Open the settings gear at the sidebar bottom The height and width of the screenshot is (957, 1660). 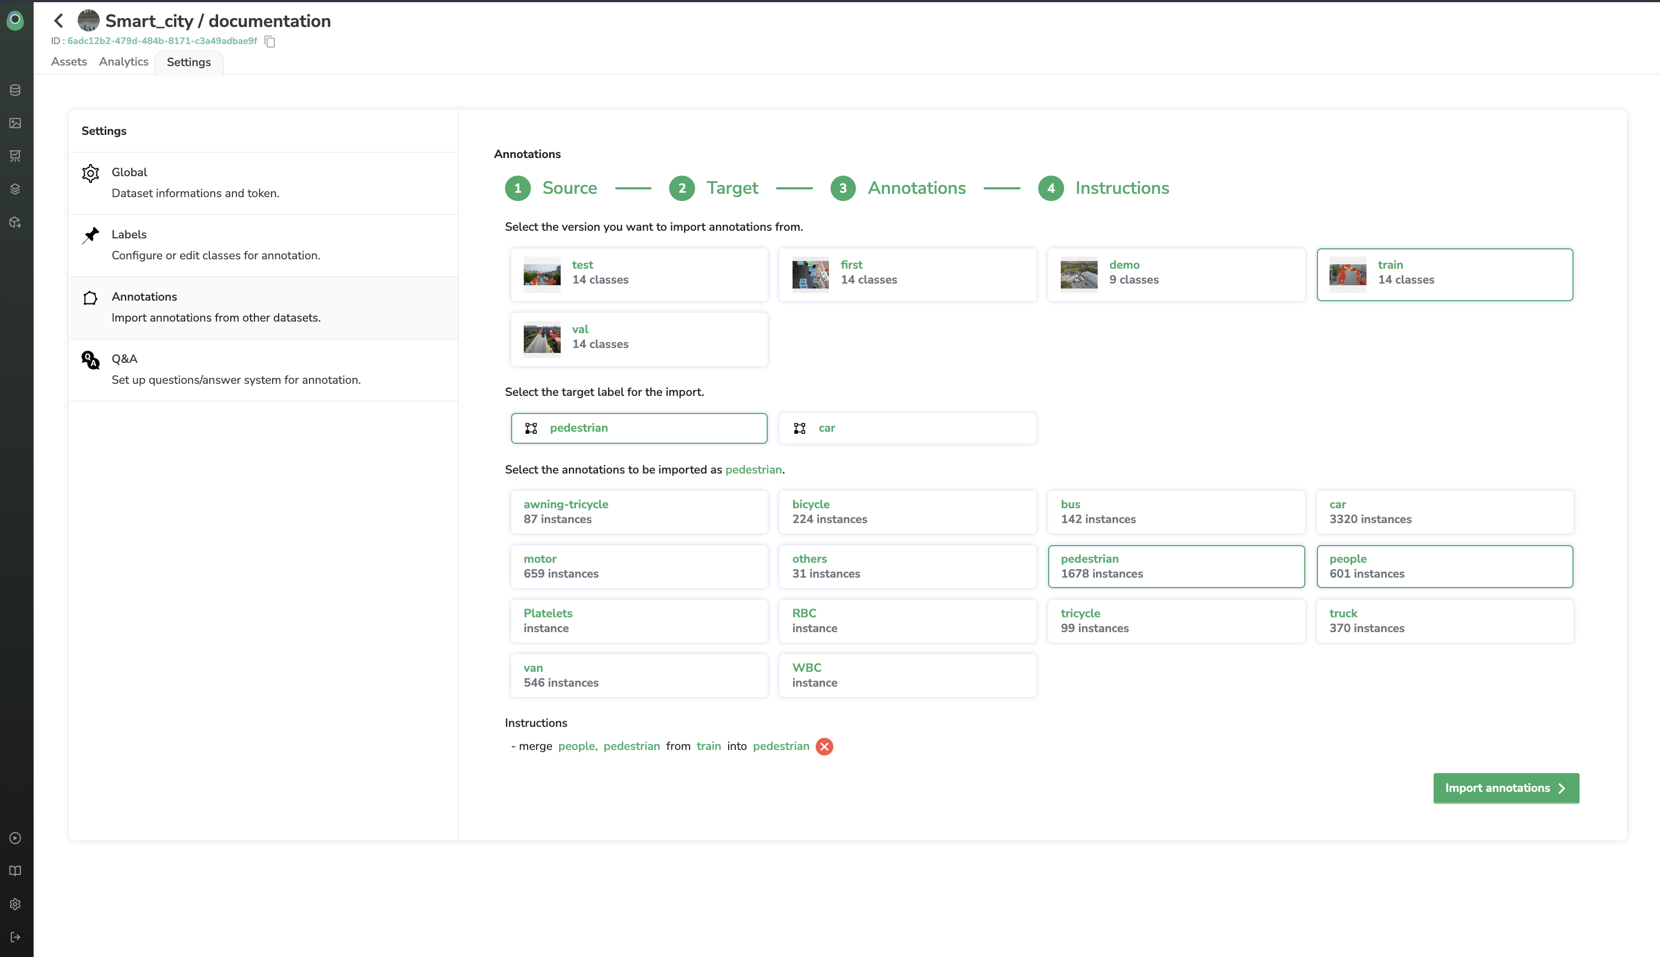pos(15,904)
